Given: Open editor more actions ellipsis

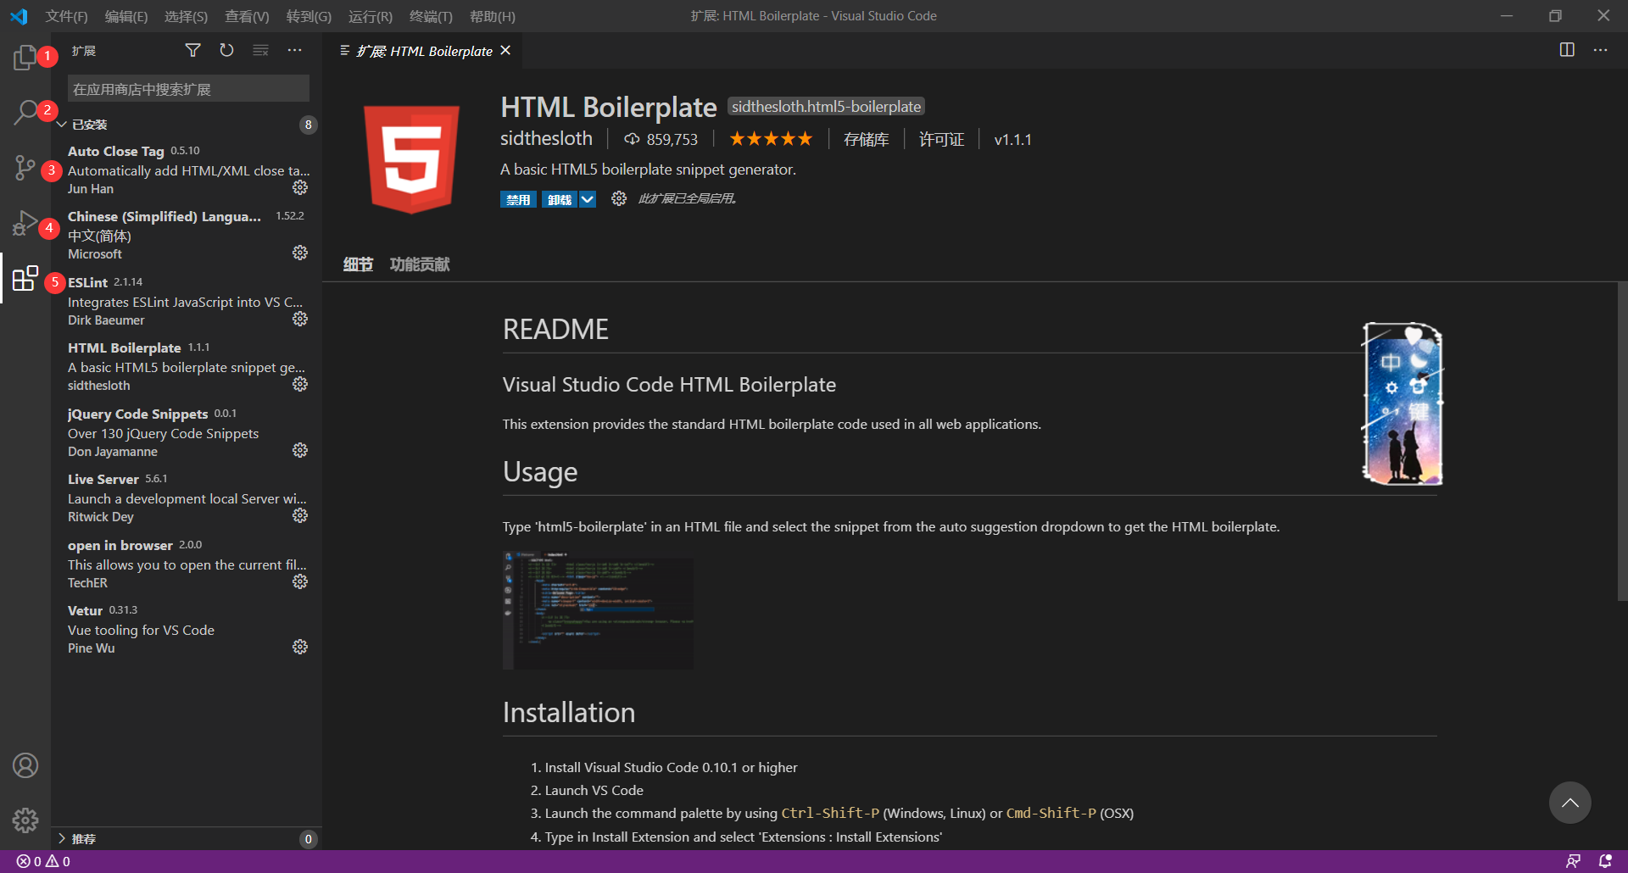Looking at the screenshot, I should 1600,50.
